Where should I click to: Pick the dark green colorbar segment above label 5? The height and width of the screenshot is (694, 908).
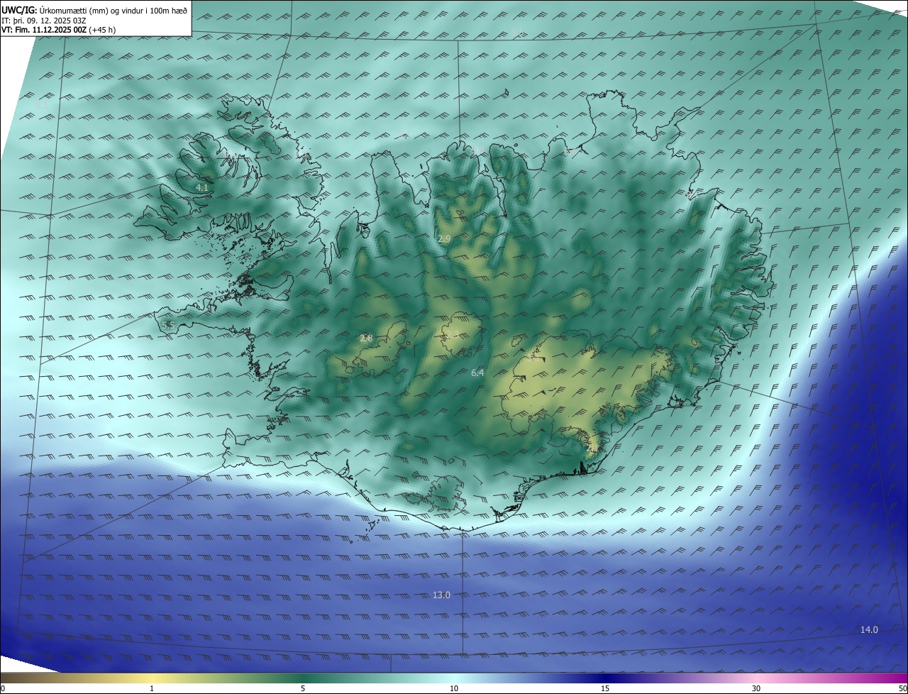(303, 678)
